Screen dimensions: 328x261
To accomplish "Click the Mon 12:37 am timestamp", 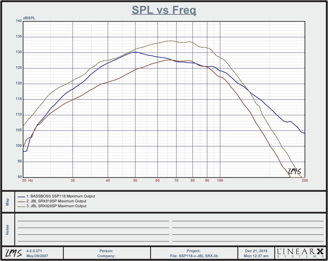I will click(256, 256).
